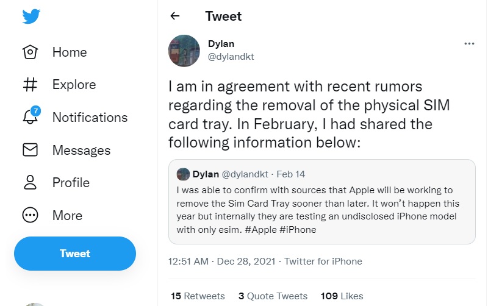
Task: View the 3 Quote Tweets list
Action: [x=273, y=296]
